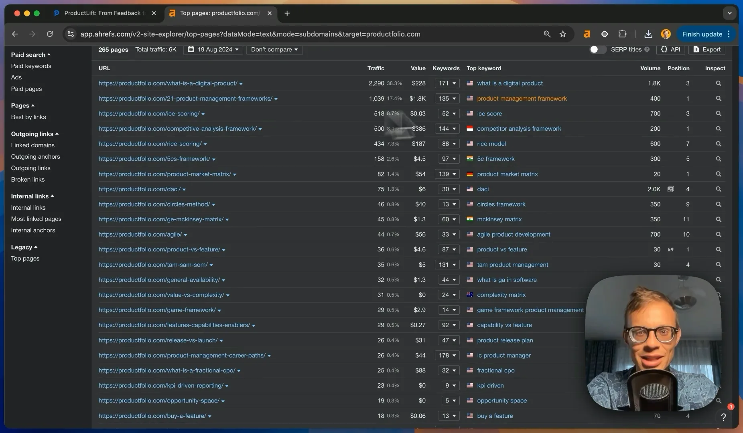The height and width of the screenshot is (433, 743).
Task: Click the Export button
Action: [x=707, y=49]
